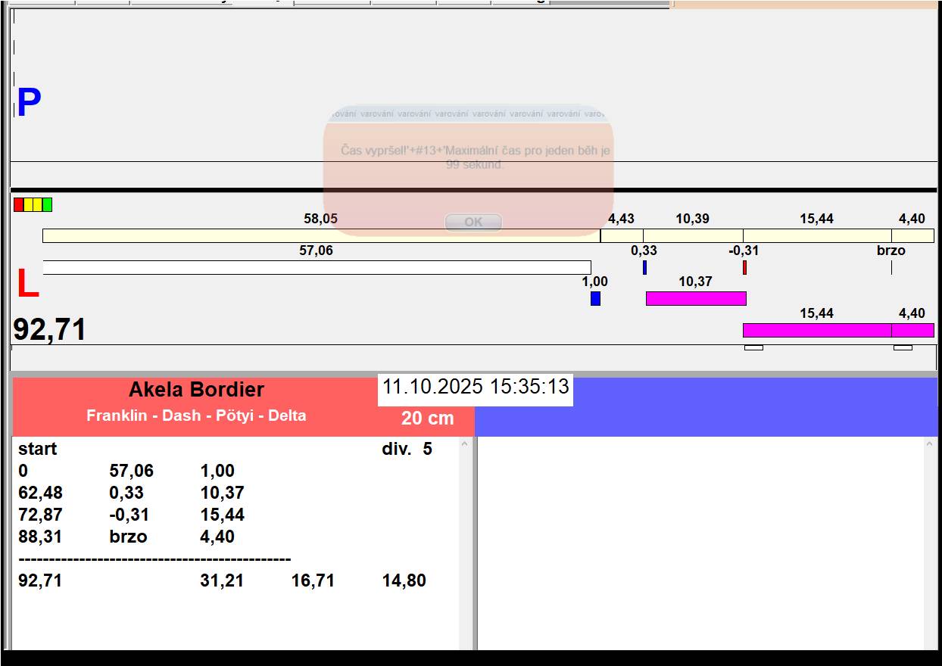Click the green status light square
Image resolution: width=942 pixels, height=666 pixels.
click(47, 204)
